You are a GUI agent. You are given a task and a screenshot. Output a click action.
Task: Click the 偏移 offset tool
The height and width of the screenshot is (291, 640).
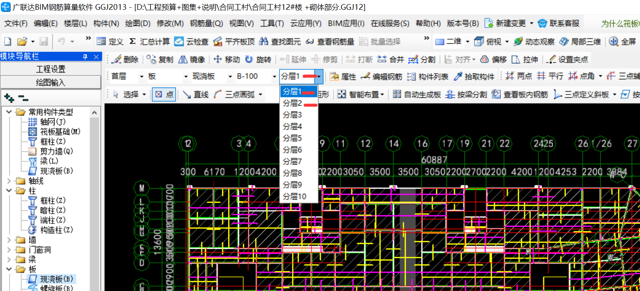click(494, 59)
